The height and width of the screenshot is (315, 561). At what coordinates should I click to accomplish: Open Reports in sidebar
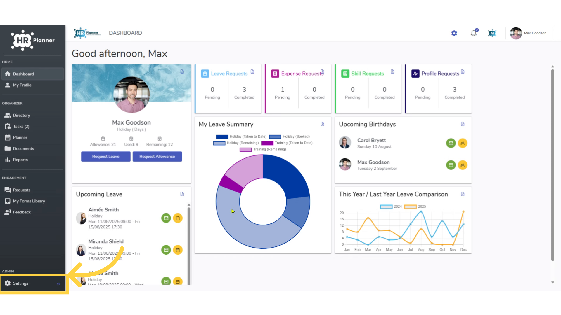pos(32,160)
